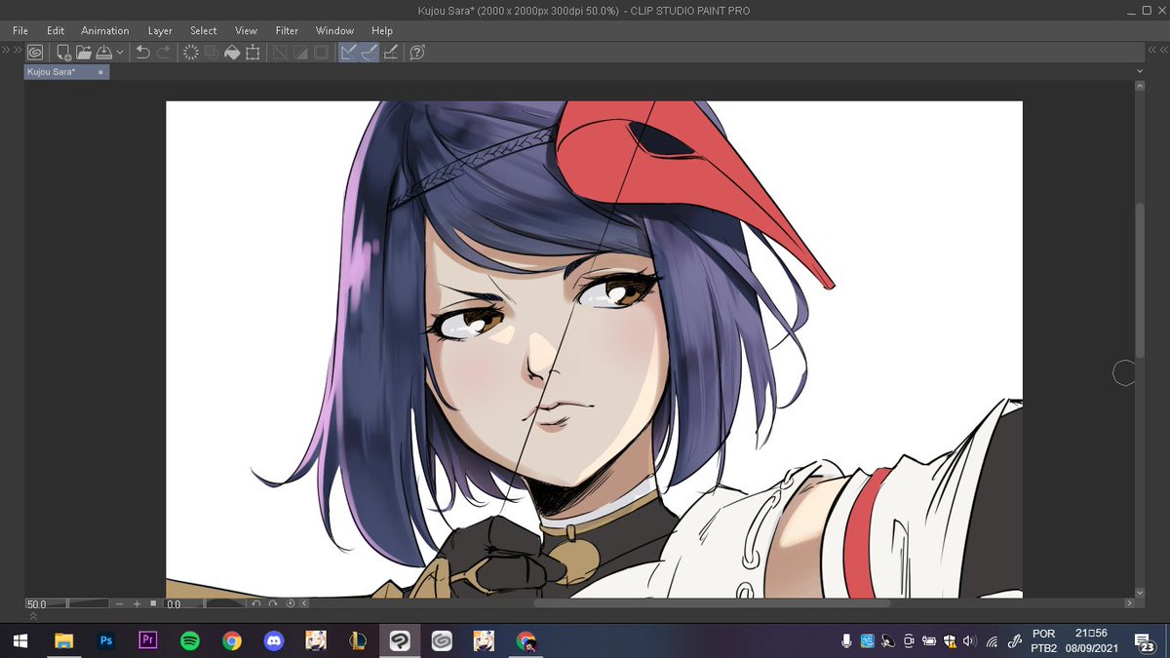Click the horizontal scrollbar thumb
The image size is (1170, 658).
tap(712, 604)
